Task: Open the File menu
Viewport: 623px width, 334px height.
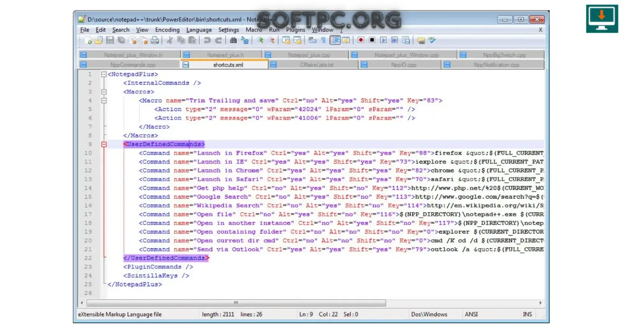Action: coord(84,30)
